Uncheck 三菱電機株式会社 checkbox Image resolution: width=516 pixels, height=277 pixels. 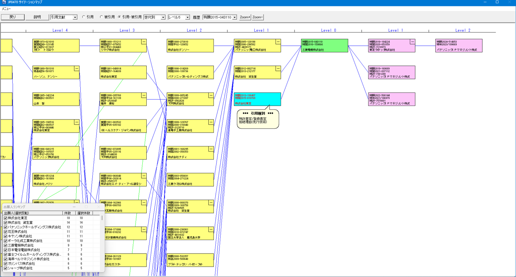(x=6, y=246)
